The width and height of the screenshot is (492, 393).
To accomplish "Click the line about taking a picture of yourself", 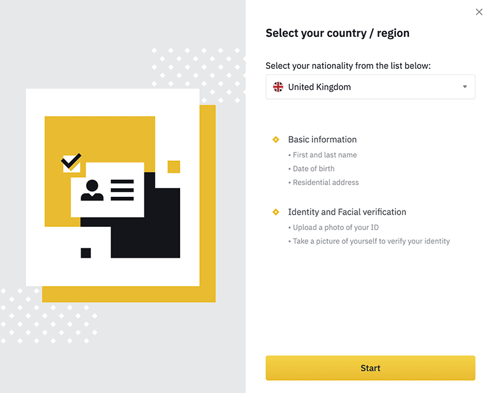I will tap(369, 240).
